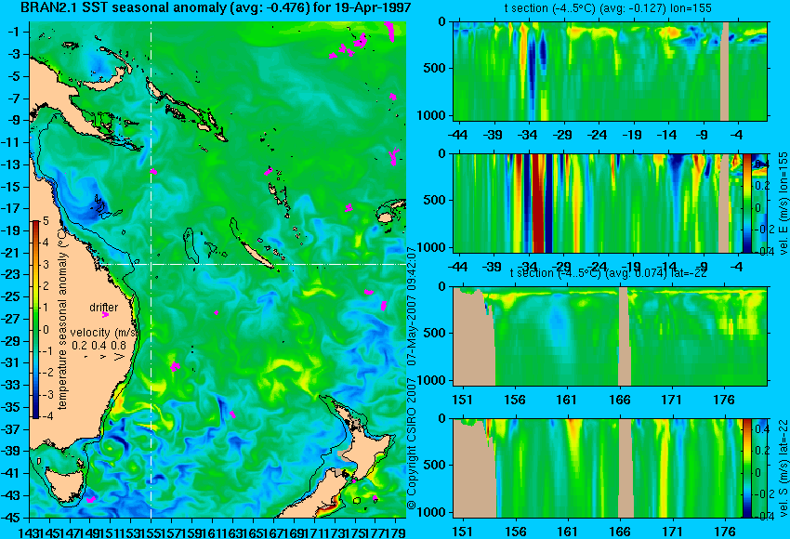This screenshot has height=539, width=790.
Task: Click latitude label '-45' on main map axis
Action: pyautogui.click(x=11, y=518)
